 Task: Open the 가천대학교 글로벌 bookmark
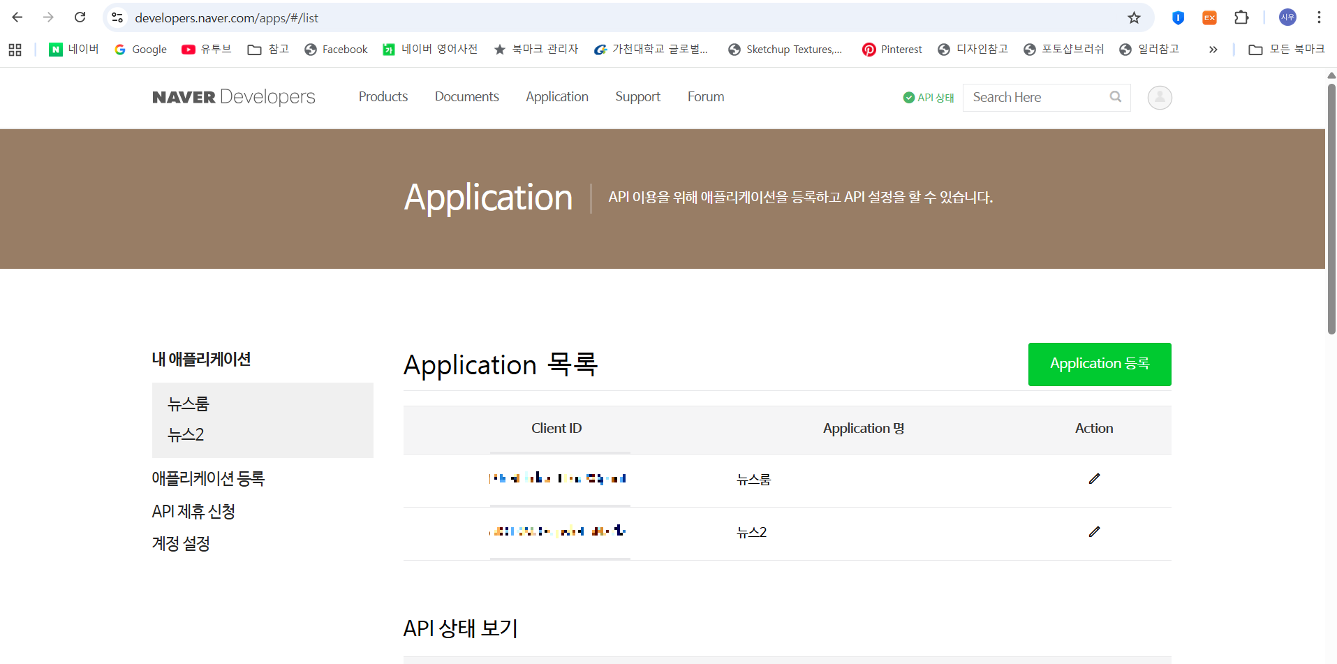coord(651,50)
